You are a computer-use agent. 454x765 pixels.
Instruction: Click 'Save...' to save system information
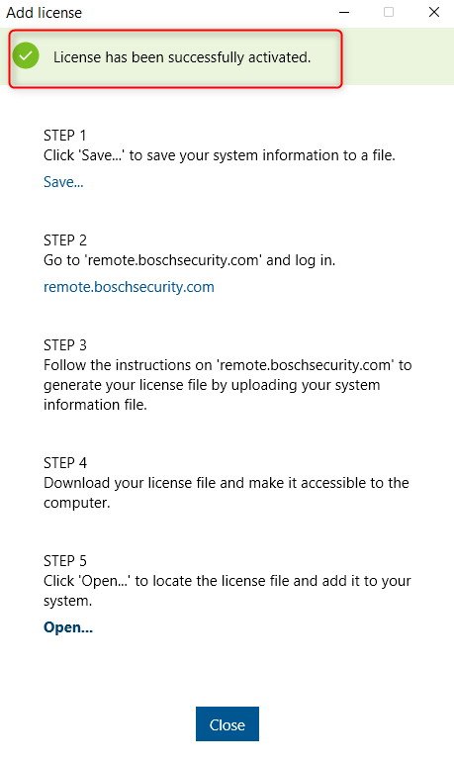click(x=63, y=182)
